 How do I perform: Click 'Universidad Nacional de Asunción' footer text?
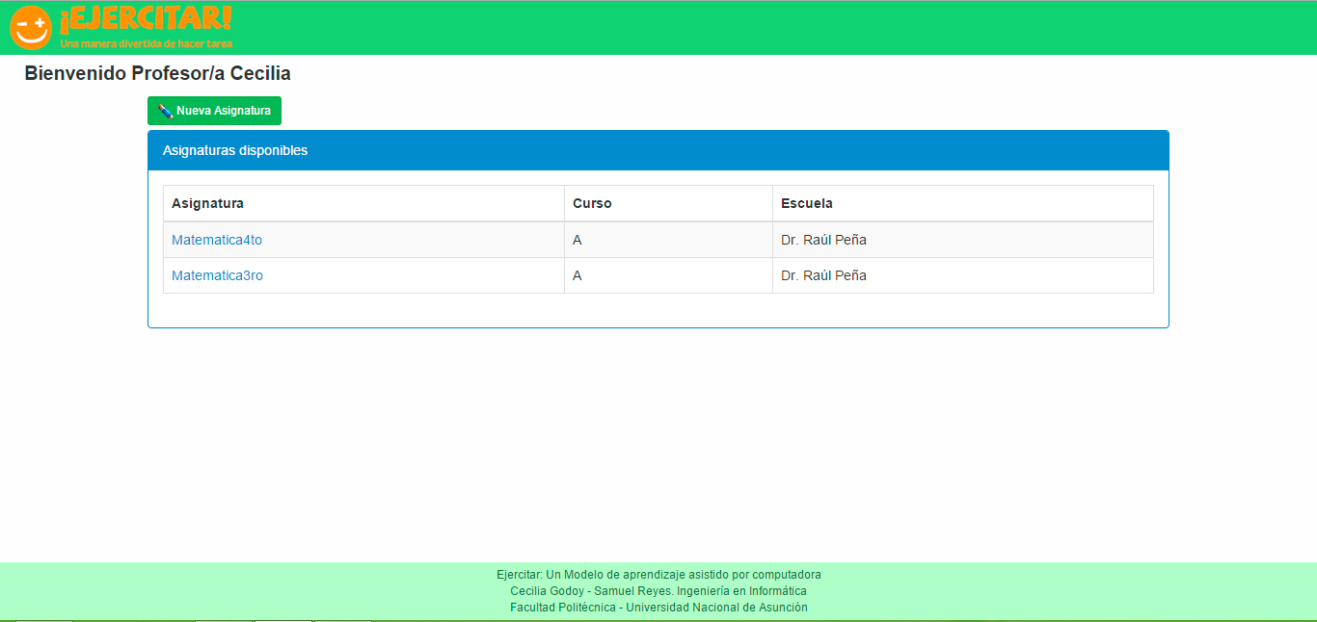tap(716, 608)
